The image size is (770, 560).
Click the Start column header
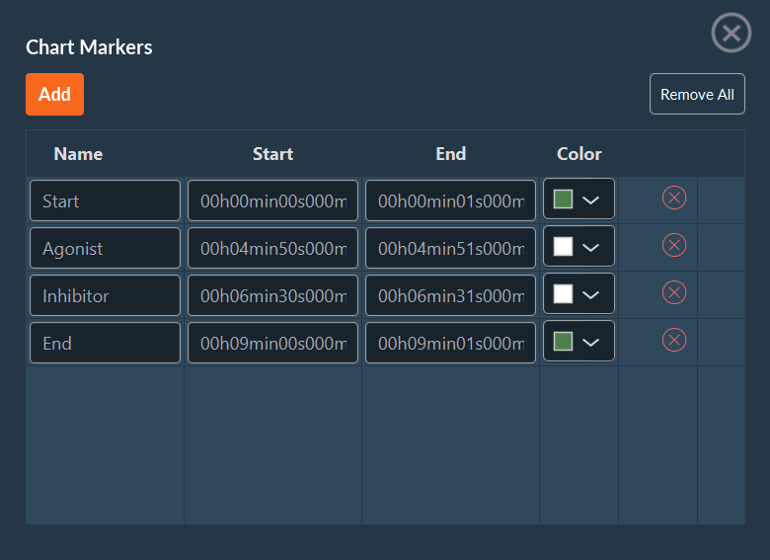tap(272, 154)
